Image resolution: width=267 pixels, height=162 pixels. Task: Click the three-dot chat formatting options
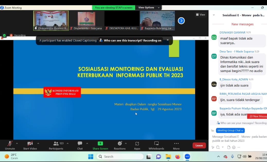(x=239, y=147)
